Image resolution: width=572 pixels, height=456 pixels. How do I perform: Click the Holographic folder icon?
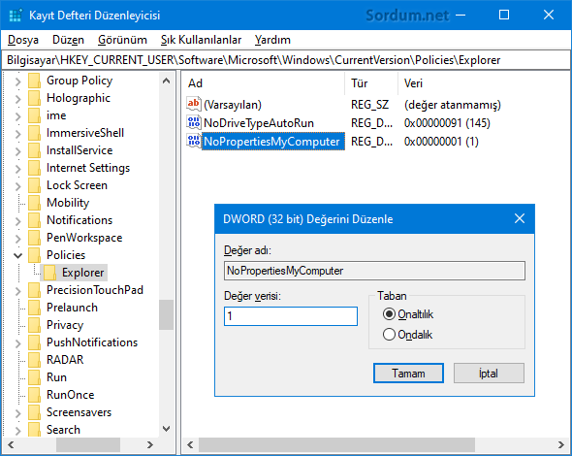34,98
